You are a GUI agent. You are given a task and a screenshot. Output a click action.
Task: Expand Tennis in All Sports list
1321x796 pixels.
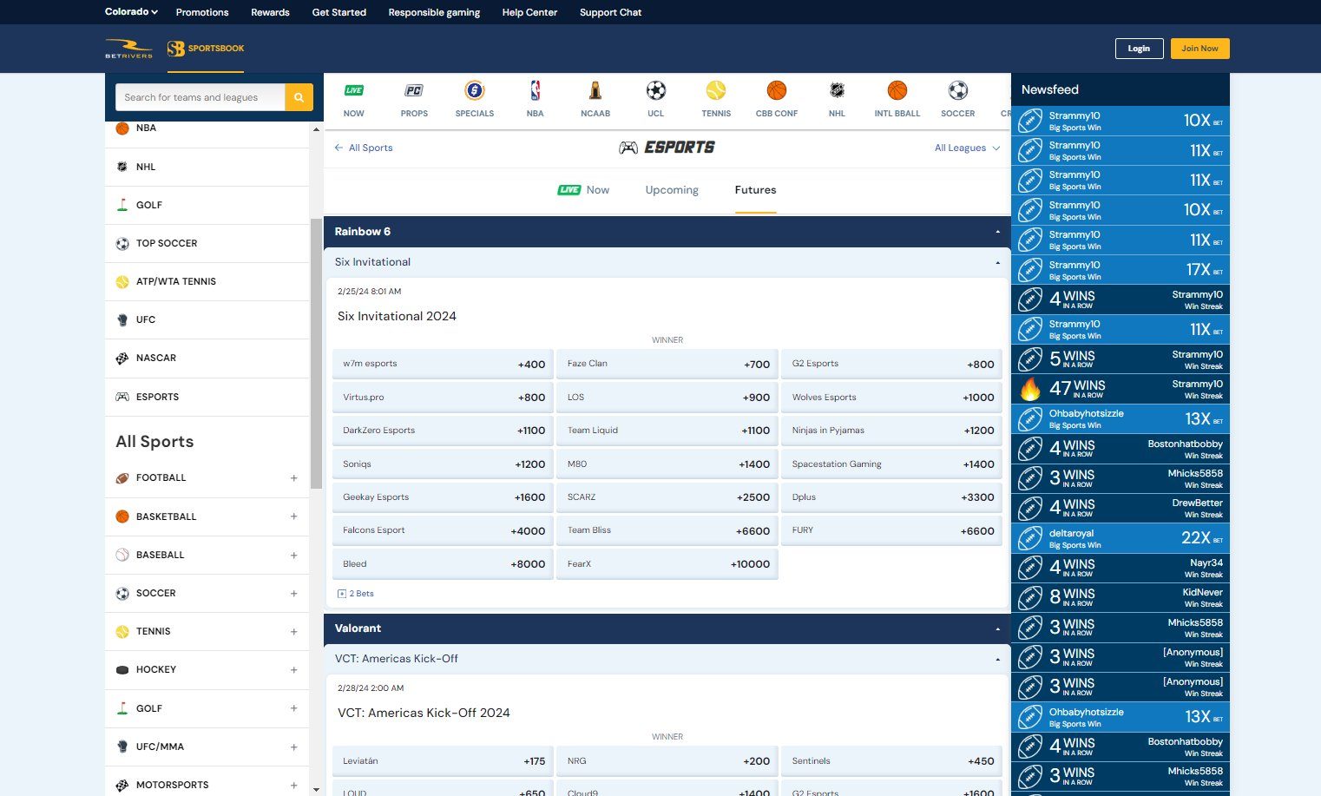tap(293, 631)
